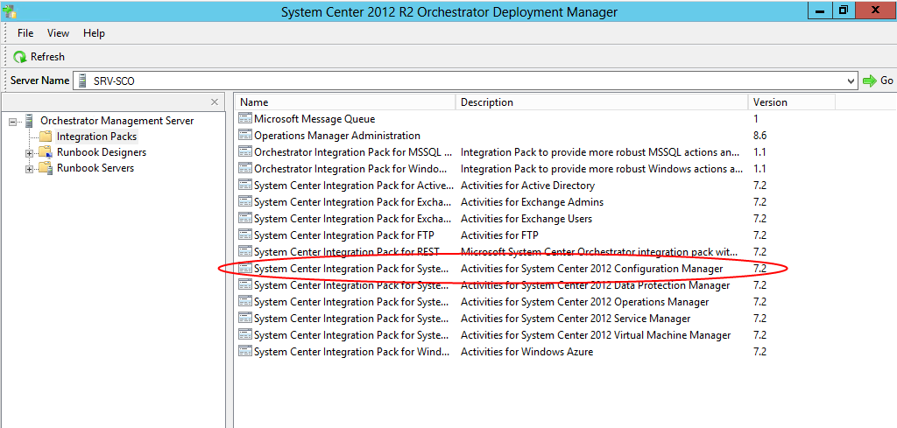Viewport: 897px width, 428px height.
Task: Click the icon on the Exchange Users row
Action: (x=245, y=218)
